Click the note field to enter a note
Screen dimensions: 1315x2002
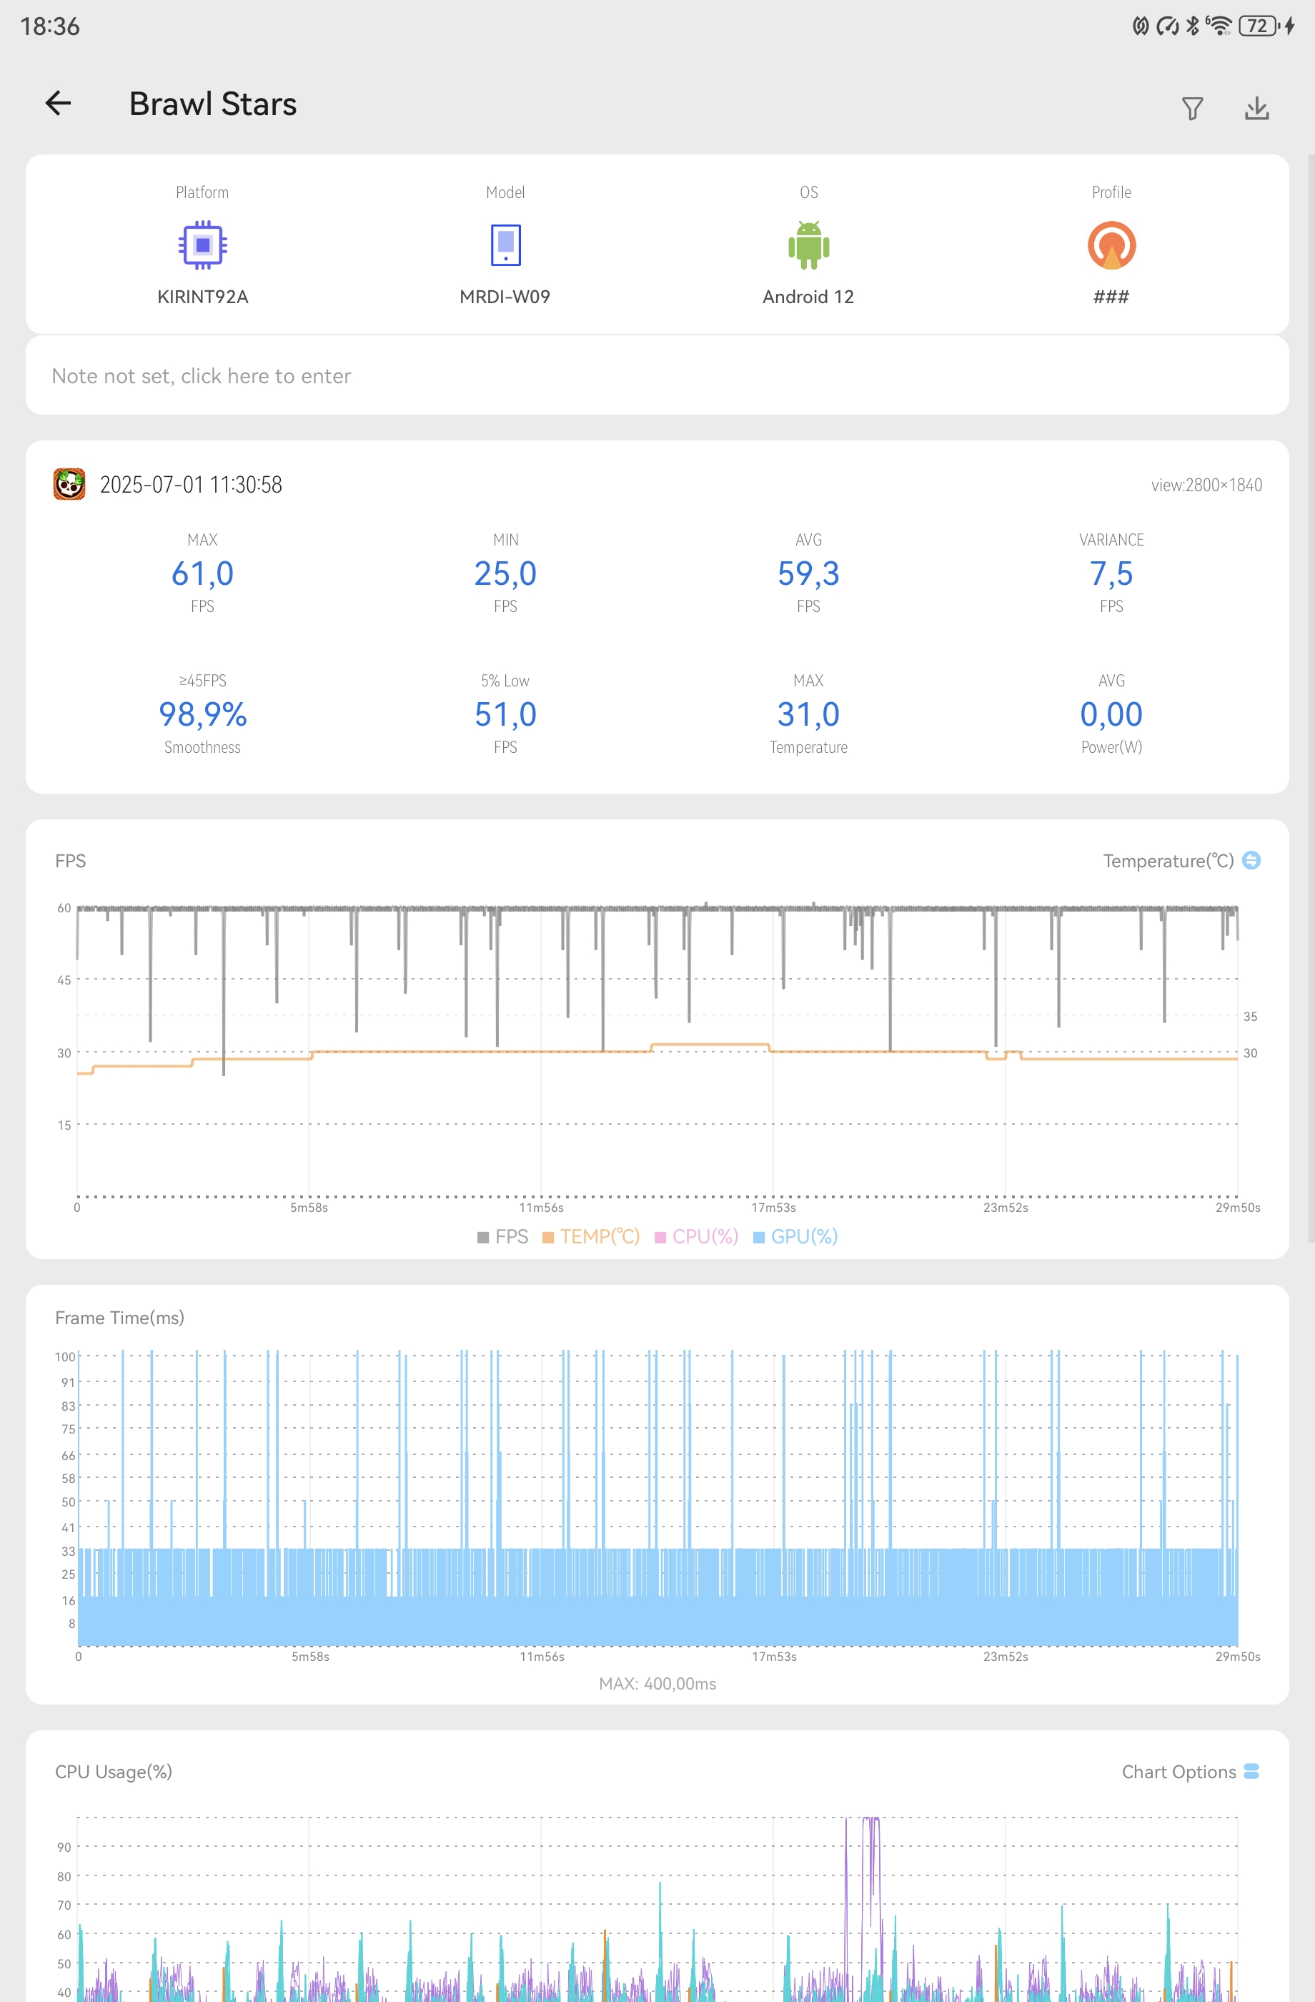pos(657,375)
